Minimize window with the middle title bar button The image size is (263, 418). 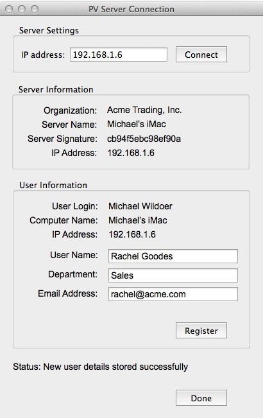(22, 10)
